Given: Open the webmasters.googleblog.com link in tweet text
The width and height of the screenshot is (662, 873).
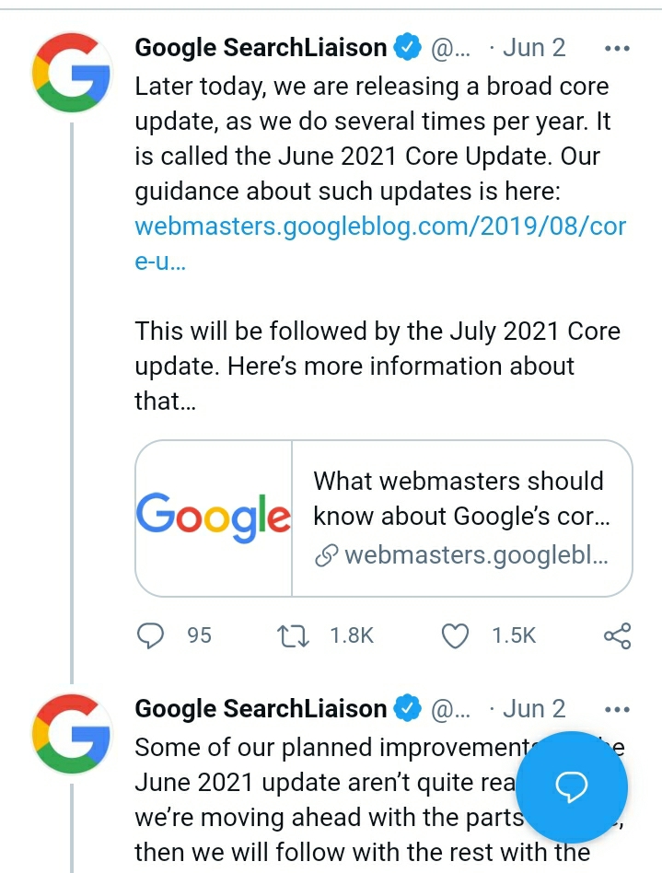Looking at the screenshot, I should coord(379,227).
